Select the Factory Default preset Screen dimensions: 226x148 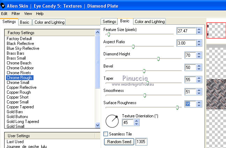point(19,39)
